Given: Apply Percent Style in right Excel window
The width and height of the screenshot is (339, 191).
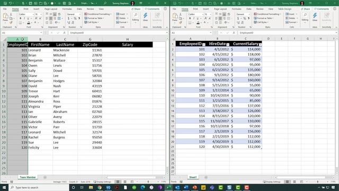Looking at the screenshot, I should pos(245,19).
